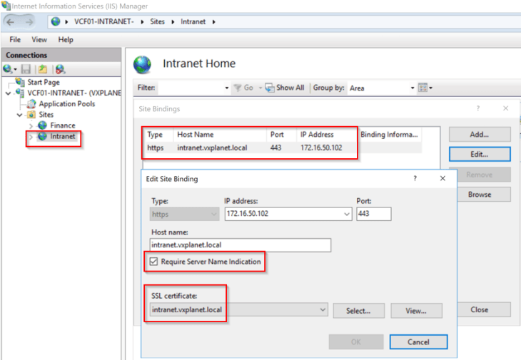Open the IP address dropdown

coord(347,214)
